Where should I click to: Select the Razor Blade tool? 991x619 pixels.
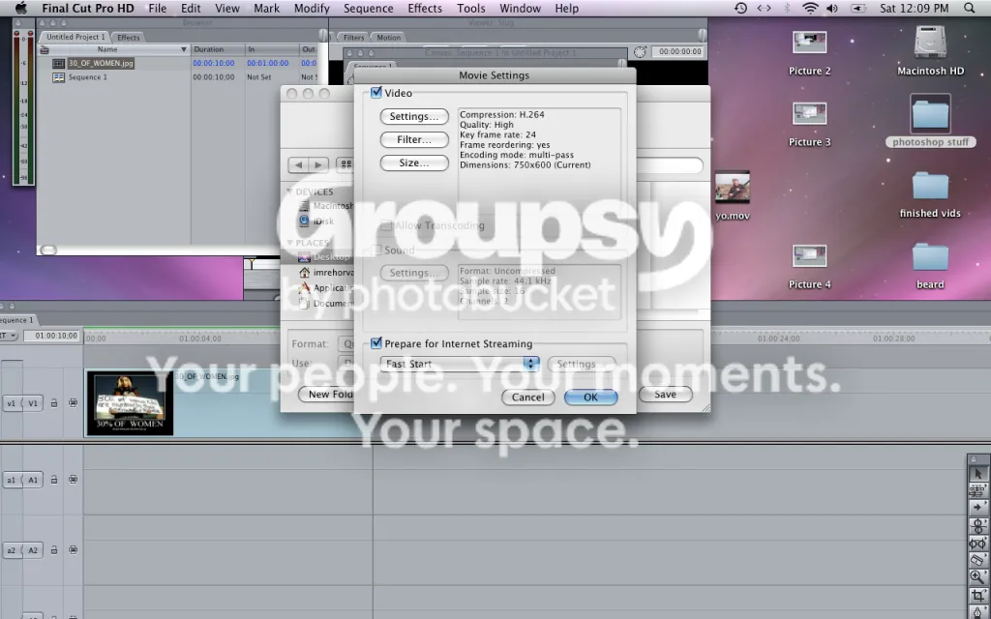(x=977, y=560)
